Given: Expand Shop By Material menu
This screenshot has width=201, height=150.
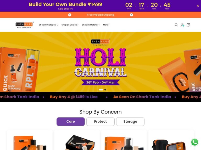Looking at the screenshot, I should coord(91,25).
